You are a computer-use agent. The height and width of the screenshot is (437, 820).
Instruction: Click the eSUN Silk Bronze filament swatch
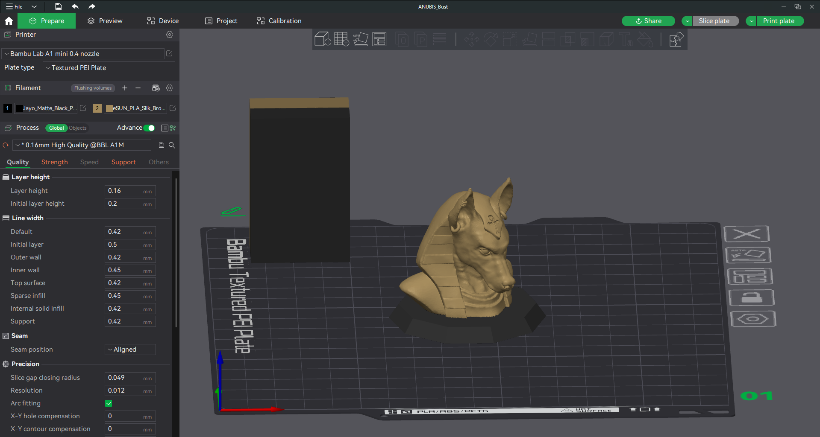(109, 108)
